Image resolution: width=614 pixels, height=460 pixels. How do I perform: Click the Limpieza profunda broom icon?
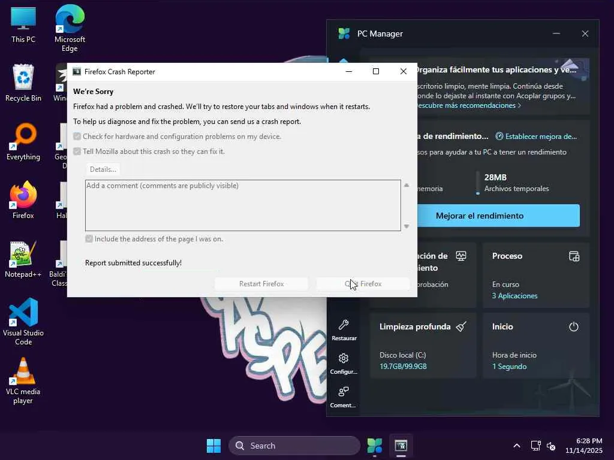click(461, 326)
